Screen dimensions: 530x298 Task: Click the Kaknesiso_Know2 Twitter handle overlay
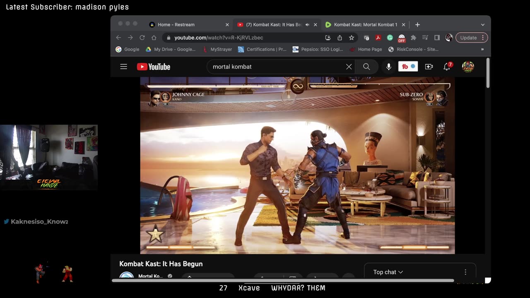36,221
